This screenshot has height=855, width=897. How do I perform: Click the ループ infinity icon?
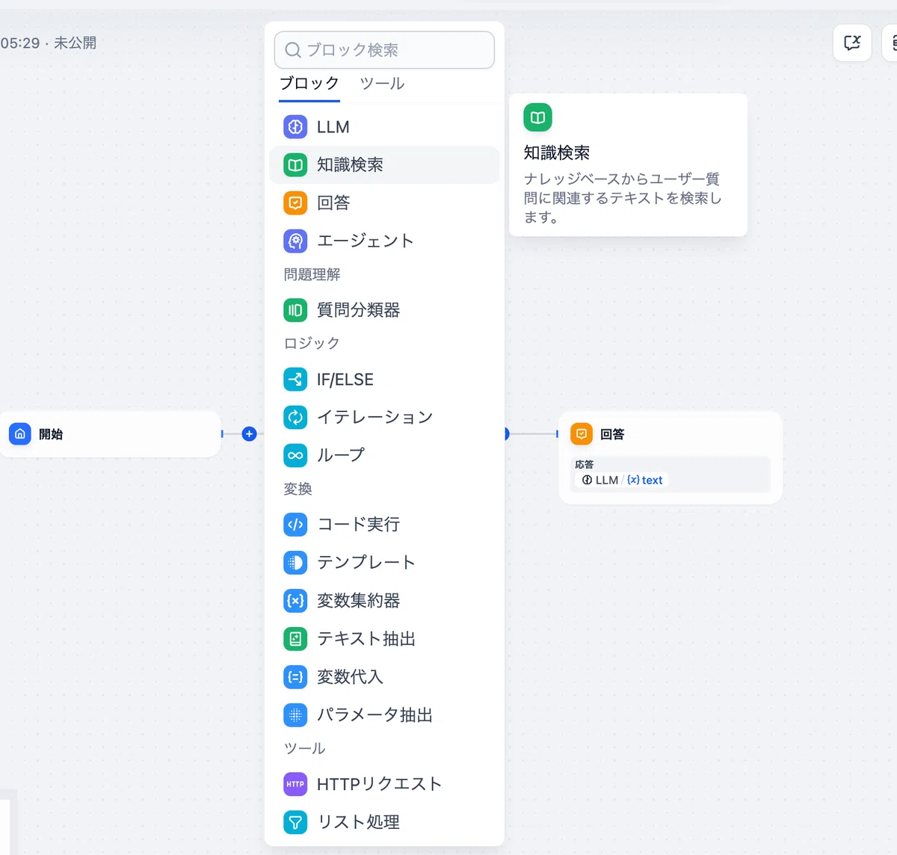pyautogui.click(x=295, y=455)
